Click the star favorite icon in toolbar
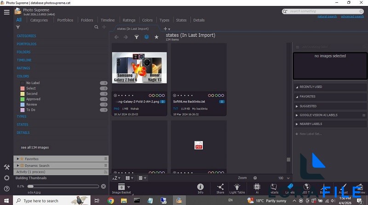 click(x=156, y=37)
